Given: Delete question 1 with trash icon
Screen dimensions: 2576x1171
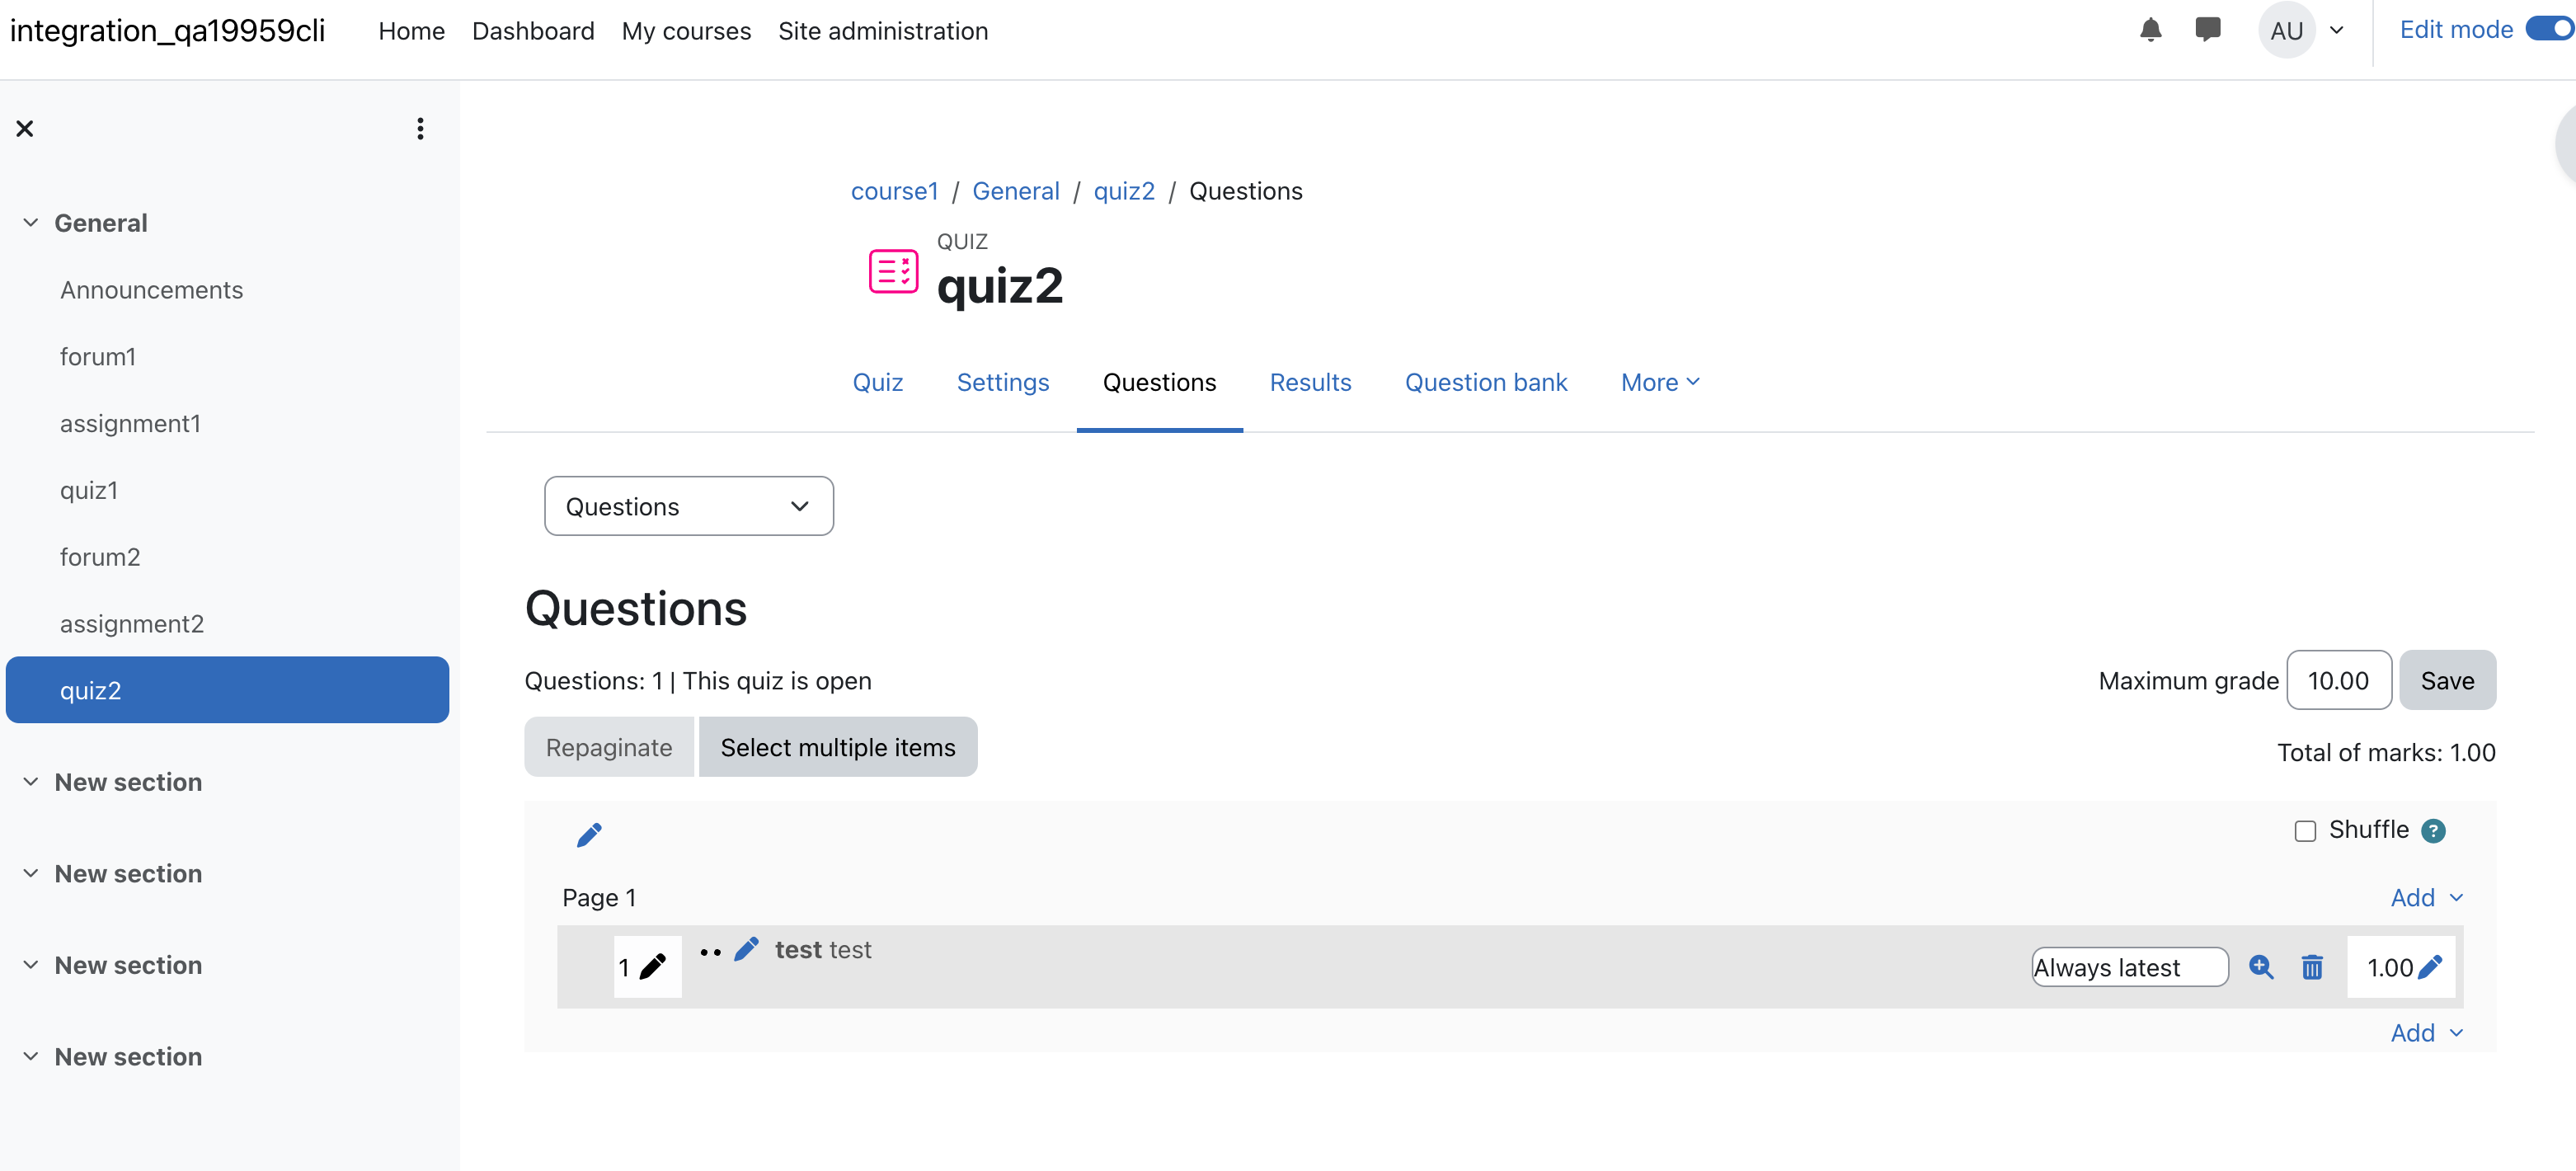Looking at the screenshot, I should [x=2312, y=967].
